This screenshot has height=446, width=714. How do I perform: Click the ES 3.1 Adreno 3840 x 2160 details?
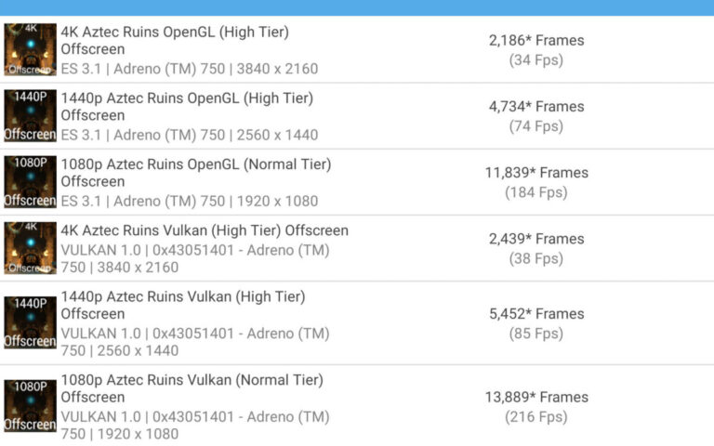189,69
